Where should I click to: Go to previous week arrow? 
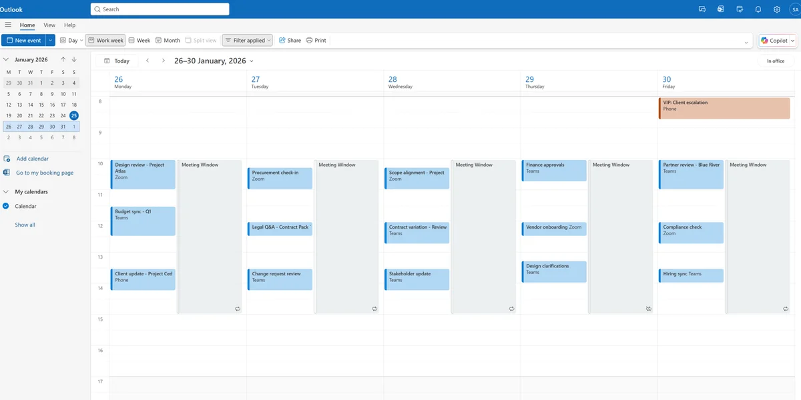coord(148,61)
